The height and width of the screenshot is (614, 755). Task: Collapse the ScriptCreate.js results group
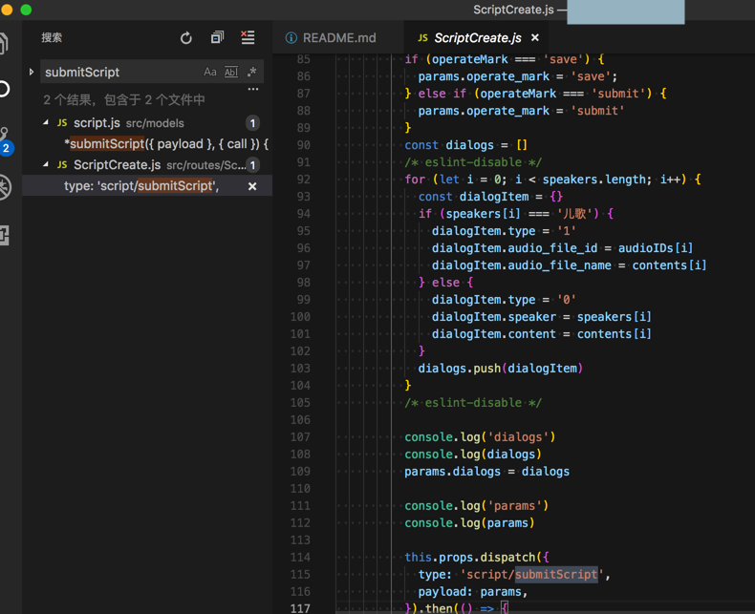point(46,165)
